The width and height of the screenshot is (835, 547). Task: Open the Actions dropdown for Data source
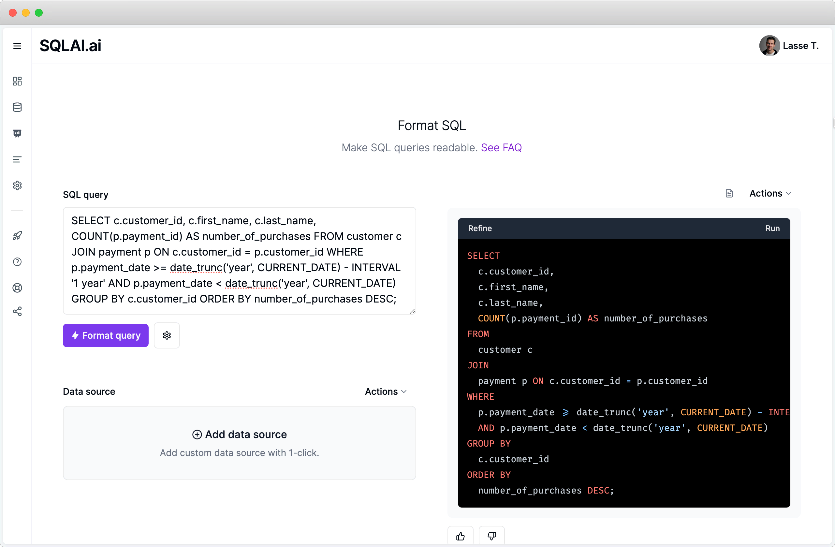click(385, 391)
